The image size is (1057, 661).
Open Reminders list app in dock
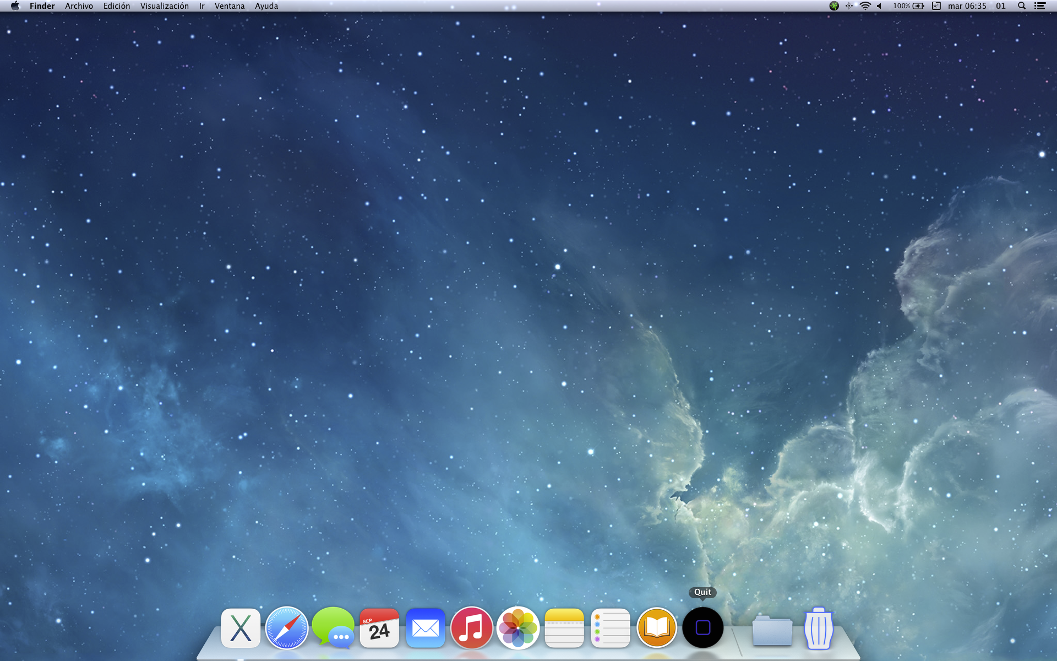coord(611,628)
